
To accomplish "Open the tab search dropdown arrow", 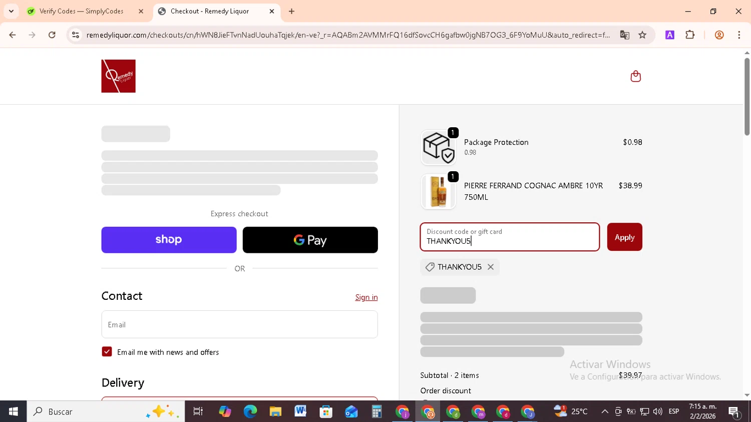I will coord(11,11).
